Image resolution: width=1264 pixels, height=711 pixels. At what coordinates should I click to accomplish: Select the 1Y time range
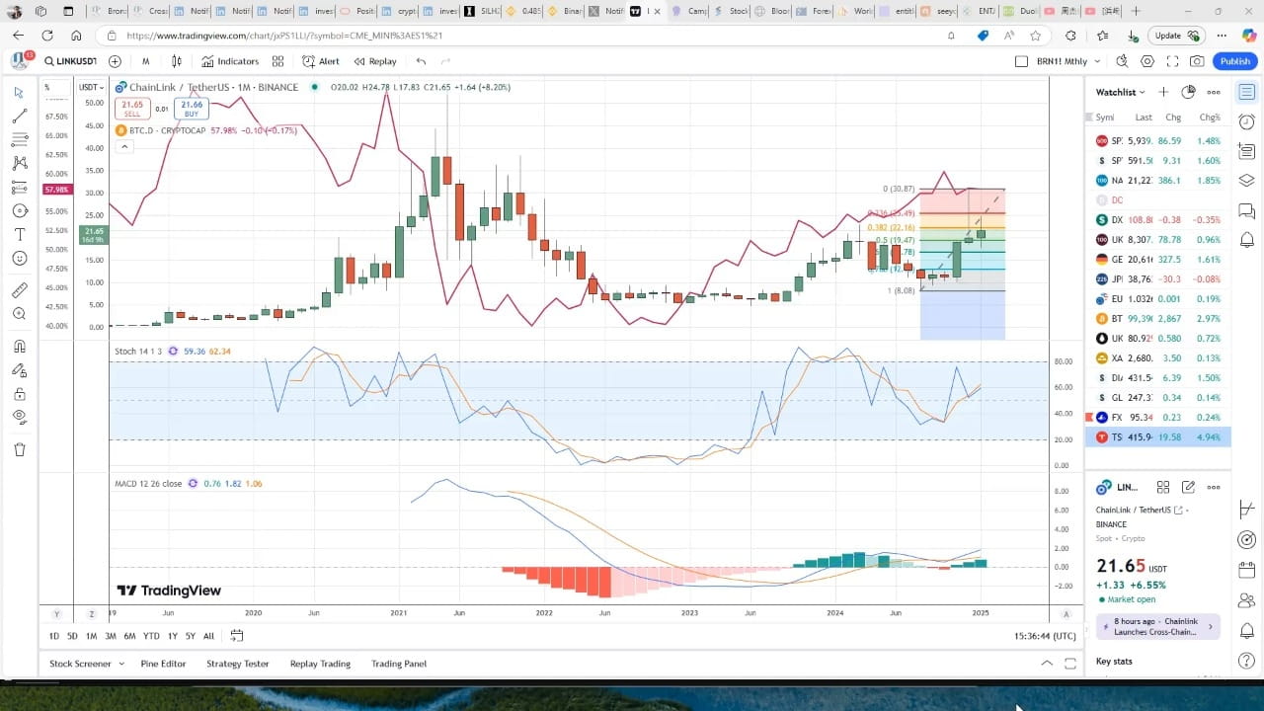point(173,636)
